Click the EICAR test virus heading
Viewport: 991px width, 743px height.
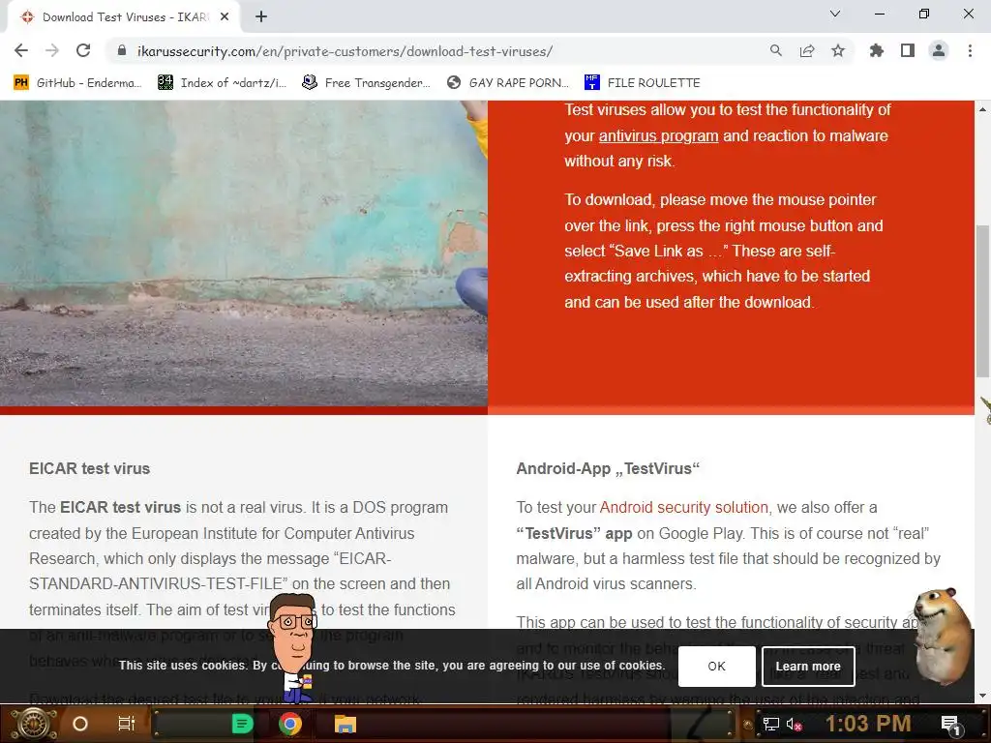90,469
